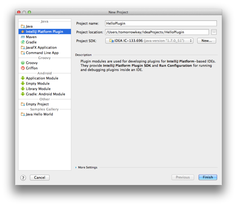Viewport: 237px width, 206px height.
Task: Click the Android icon beside Empty Module
Action: pos(23,84)
